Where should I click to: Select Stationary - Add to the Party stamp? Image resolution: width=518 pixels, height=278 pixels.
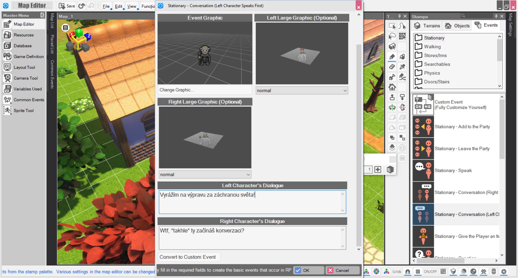456,127
